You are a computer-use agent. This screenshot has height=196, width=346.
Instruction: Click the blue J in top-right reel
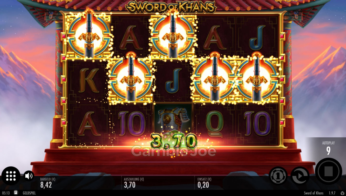pyautogui.click(x=257, y=40)
